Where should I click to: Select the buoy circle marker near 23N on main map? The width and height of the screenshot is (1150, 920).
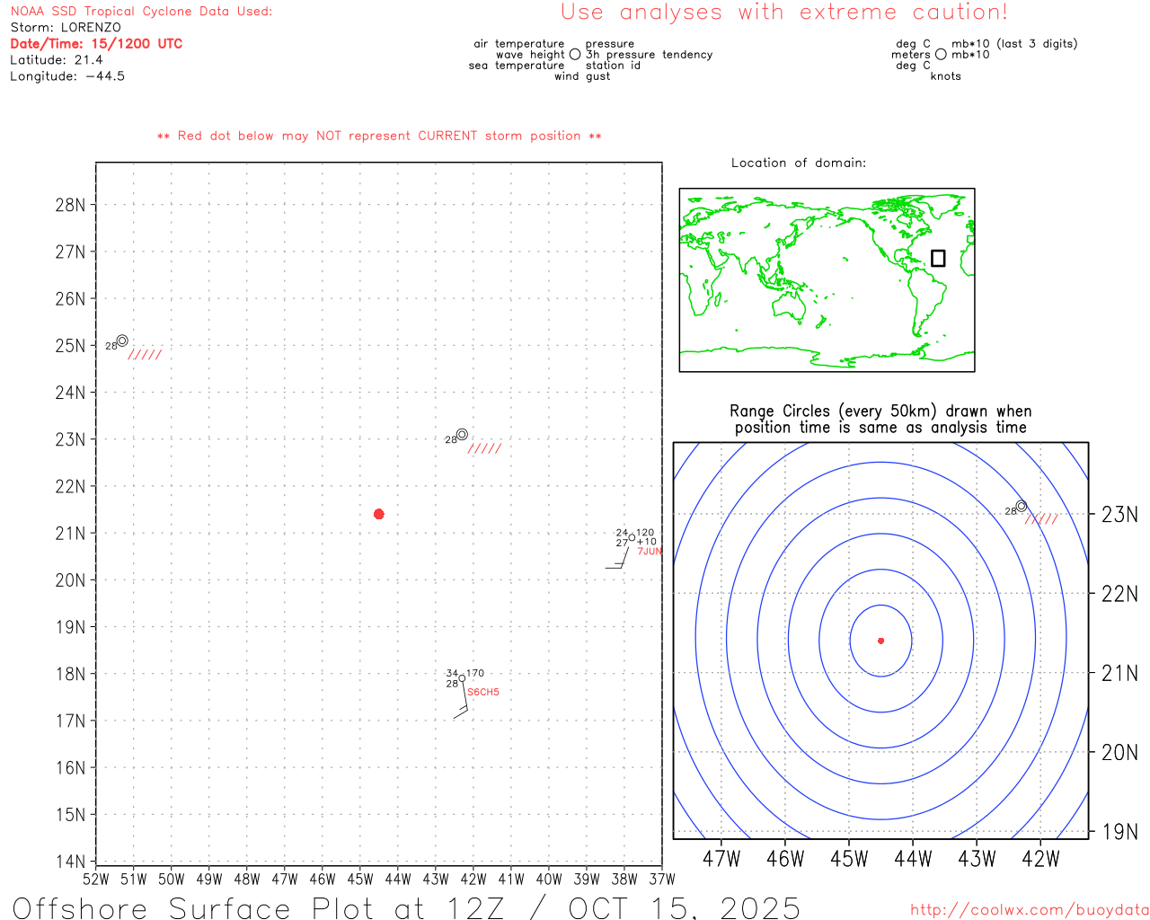pyautogui.click(x=462, y=435)
